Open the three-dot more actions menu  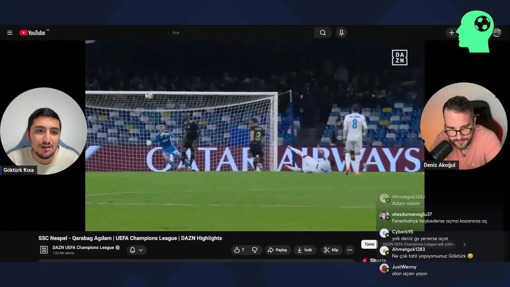tap(349, 250)
